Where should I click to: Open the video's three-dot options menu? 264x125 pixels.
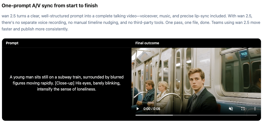[255, 109]
